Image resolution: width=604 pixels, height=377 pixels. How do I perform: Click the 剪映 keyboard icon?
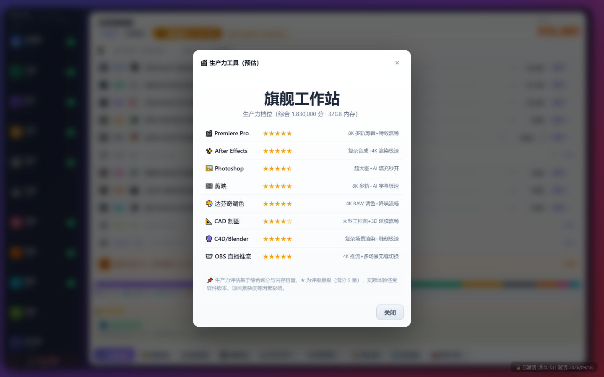(209, 186)
